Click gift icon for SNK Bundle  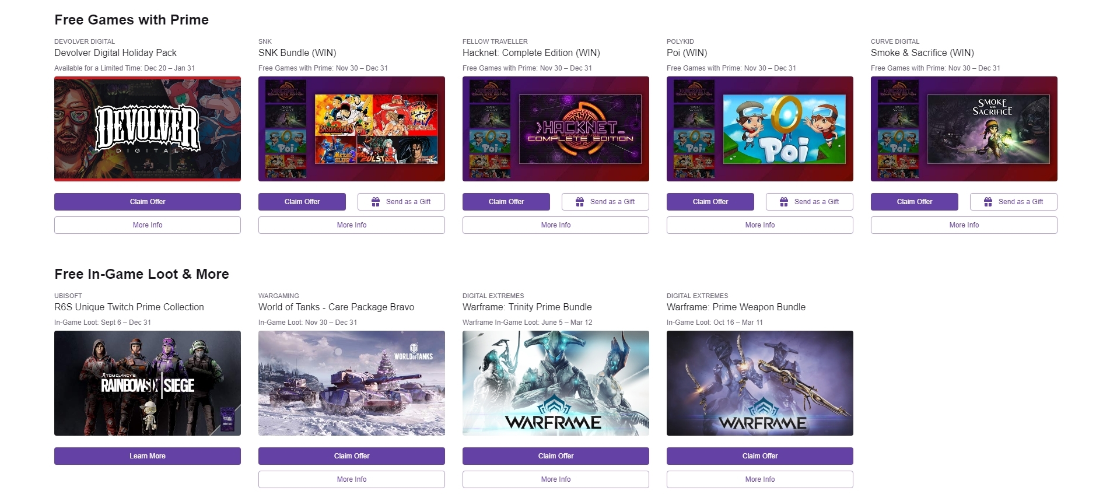(376, 202)
